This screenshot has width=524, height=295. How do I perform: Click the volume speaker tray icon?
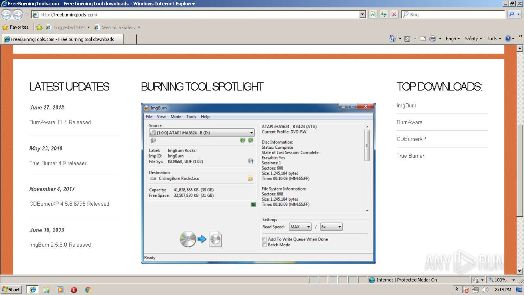485,290
